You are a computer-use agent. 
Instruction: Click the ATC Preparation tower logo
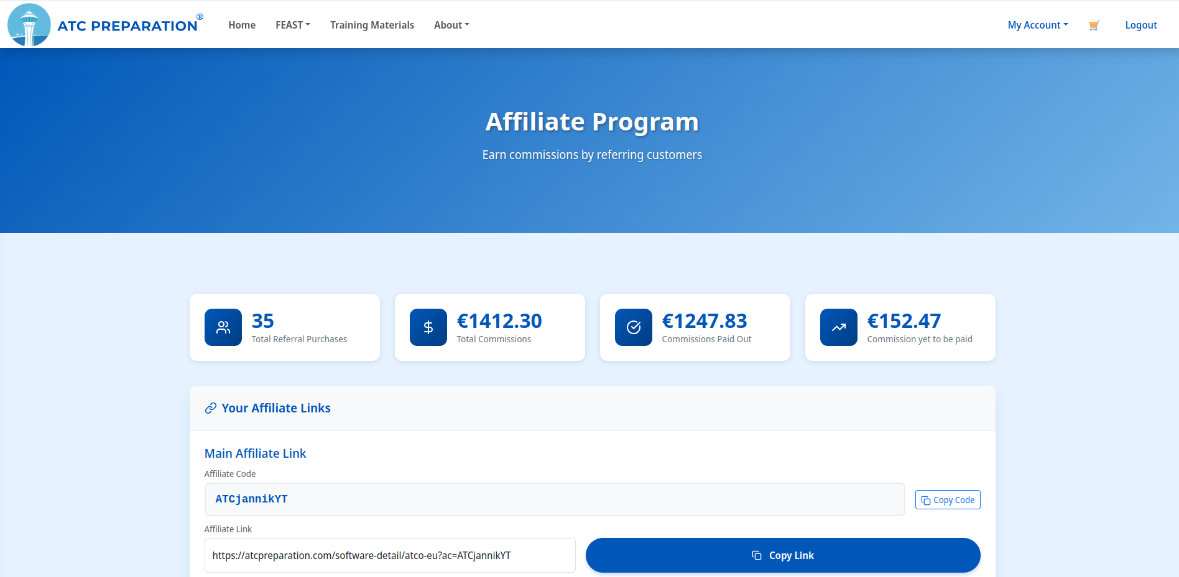pos(29,25)
